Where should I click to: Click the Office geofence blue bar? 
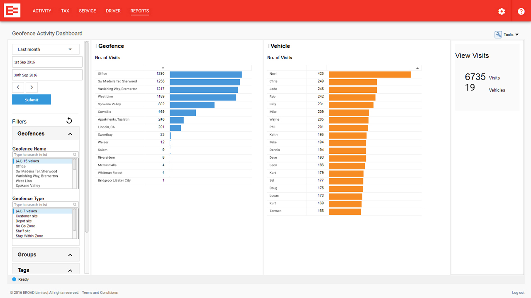click(x=205, y=74)
